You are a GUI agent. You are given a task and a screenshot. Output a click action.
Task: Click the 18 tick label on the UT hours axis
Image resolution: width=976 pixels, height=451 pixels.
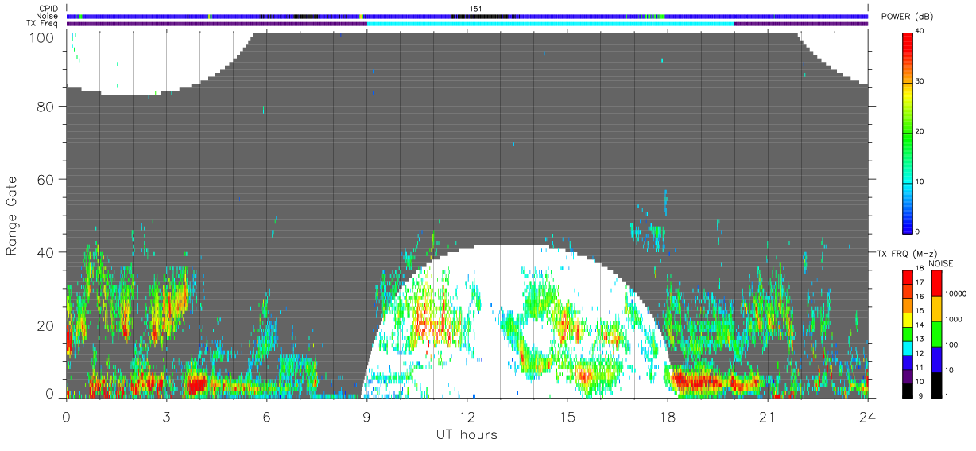point(667,417)
